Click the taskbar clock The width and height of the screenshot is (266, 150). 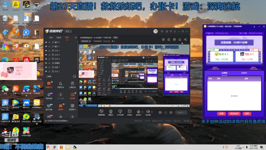pyautogui.click(x=254, y=147)
